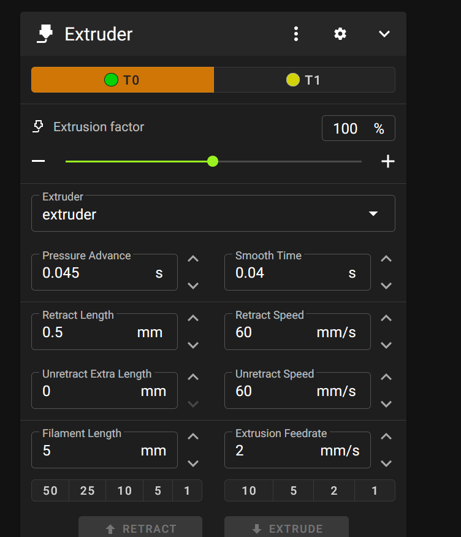Increase Retract Length with up arrow
Image resolution: width=461 pixels, height=537 pixels.
[x=193, y=318]
